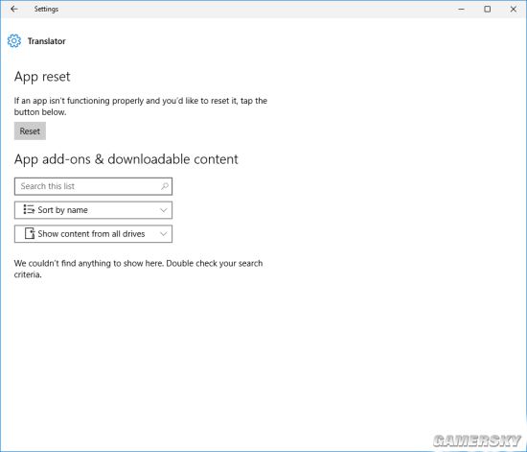Click the app reset description text
Screen dimensions: 527x452
(x=141, y=106)
